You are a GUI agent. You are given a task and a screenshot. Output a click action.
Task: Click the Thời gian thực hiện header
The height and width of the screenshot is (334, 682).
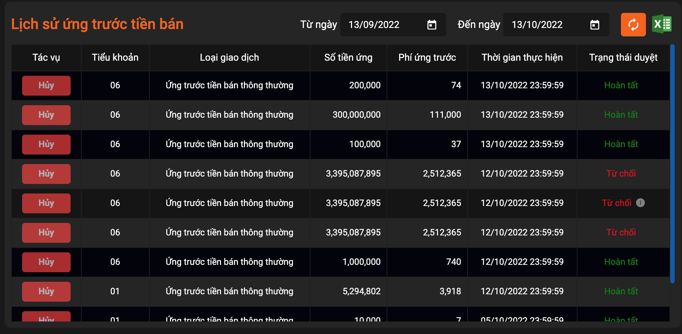click(522, 57)
